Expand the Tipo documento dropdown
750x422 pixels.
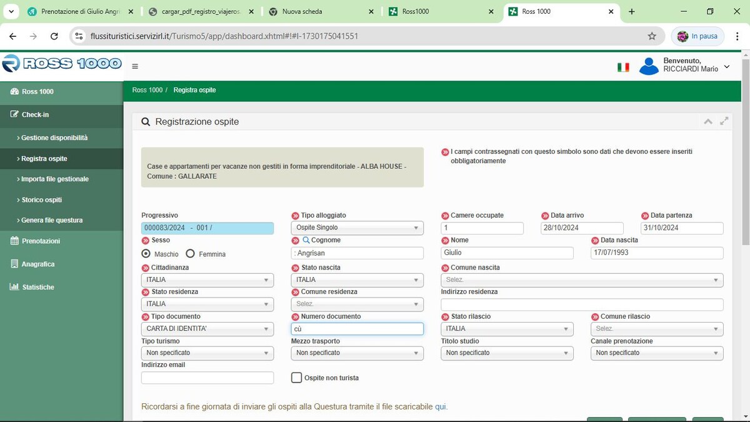click(x=207, y=329)
